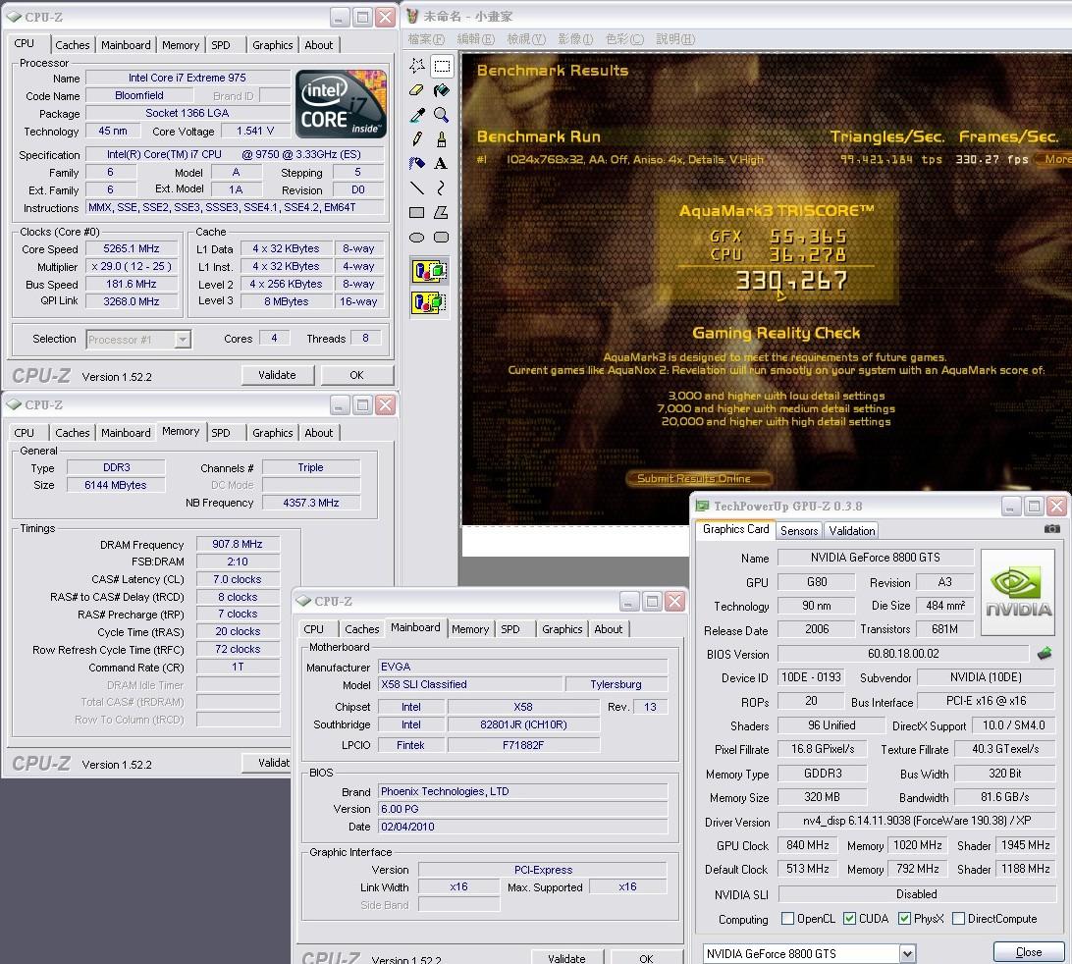Pick the Eraser tool in Paint

point(417,90)
